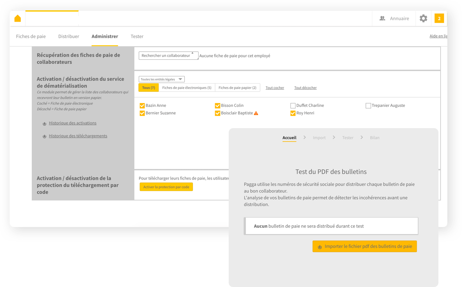Switch to the Distribuer tab

pos(69,36)
